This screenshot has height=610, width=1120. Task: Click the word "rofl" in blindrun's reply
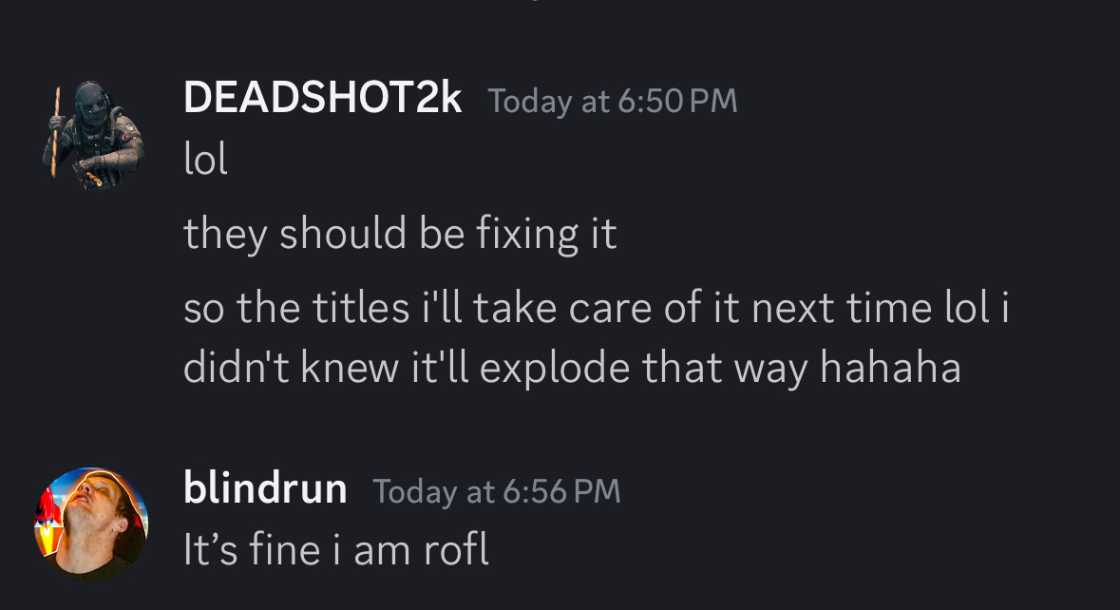click(456, 550)
